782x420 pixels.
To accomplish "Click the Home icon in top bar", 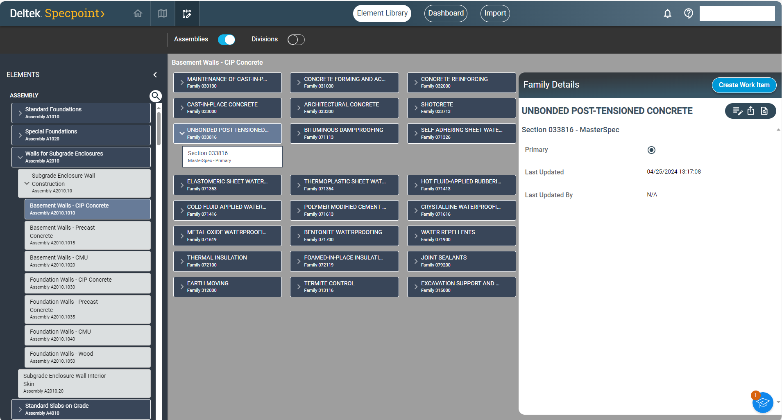I will coord(138,14).
